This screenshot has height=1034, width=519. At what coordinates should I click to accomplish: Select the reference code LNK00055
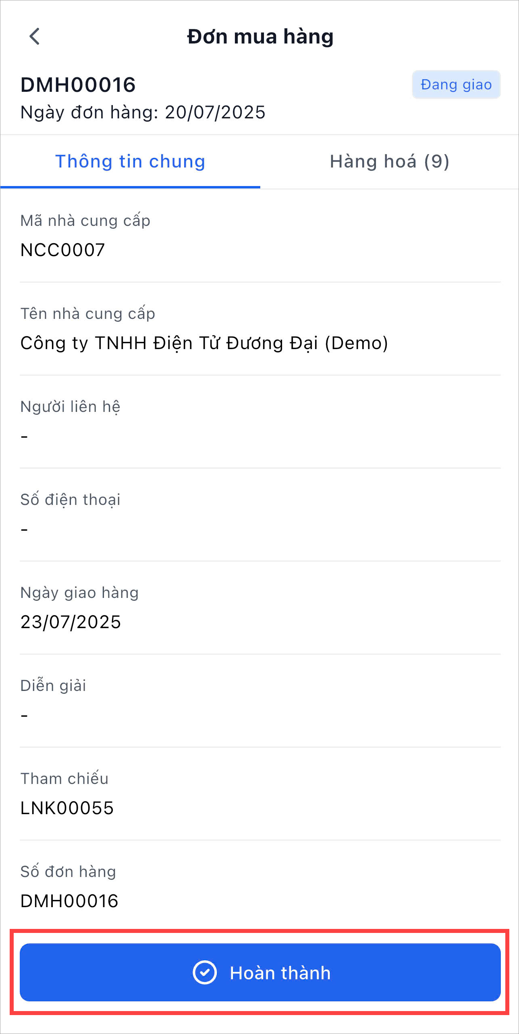click(x=67, y=808)
